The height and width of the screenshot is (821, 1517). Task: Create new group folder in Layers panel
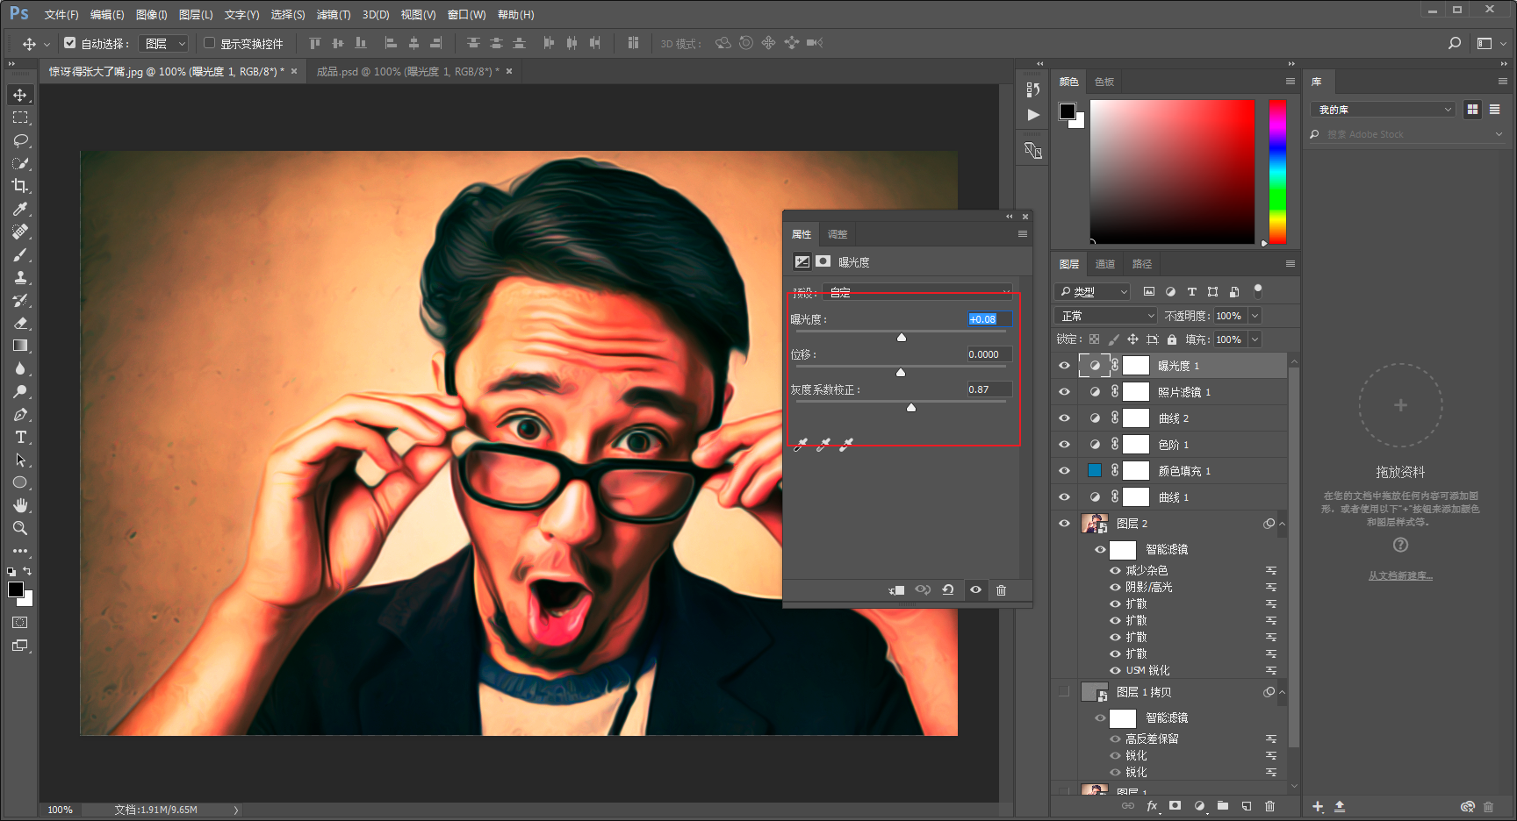(x=1223, y=806)
